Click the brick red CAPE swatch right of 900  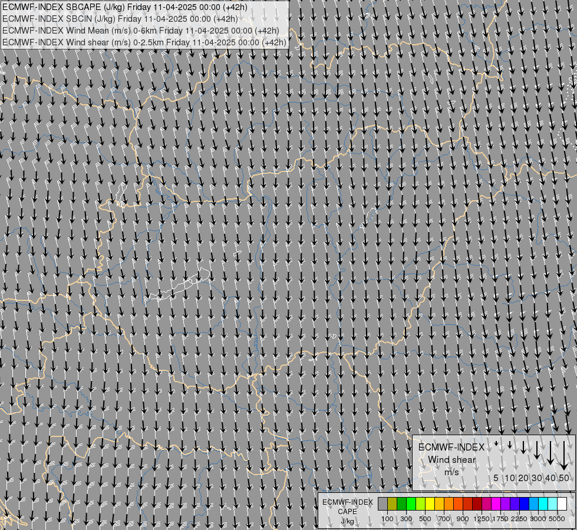click(x=468, y=504)
